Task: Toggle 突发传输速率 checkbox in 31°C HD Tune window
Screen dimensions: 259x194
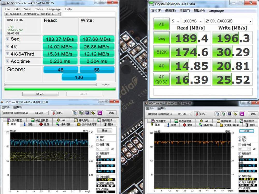Action: pos(240,182)
